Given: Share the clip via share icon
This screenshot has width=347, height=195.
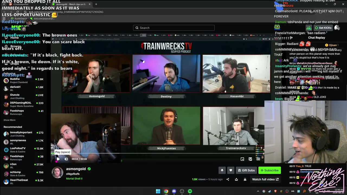Looking at the screenshot, I should coord(228,179).
